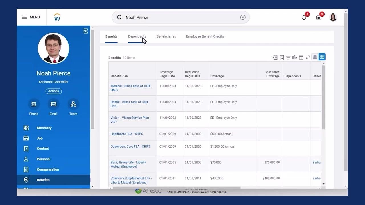The width and height of the screenshot is (365, 205).
Task: Export profile as PDF
Action: pos(86,31)
